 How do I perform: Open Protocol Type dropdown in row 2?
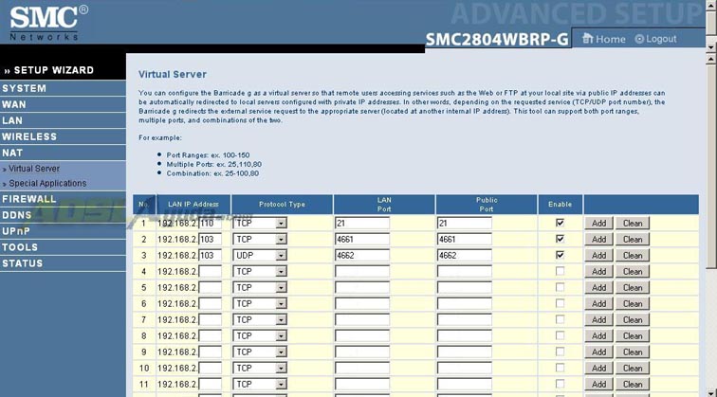point(260,239)
